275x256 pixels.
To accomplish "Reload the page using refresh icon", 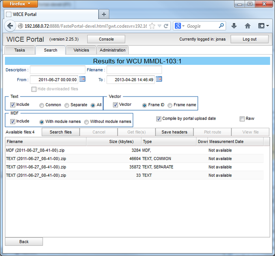I will (x=166, y=26).
